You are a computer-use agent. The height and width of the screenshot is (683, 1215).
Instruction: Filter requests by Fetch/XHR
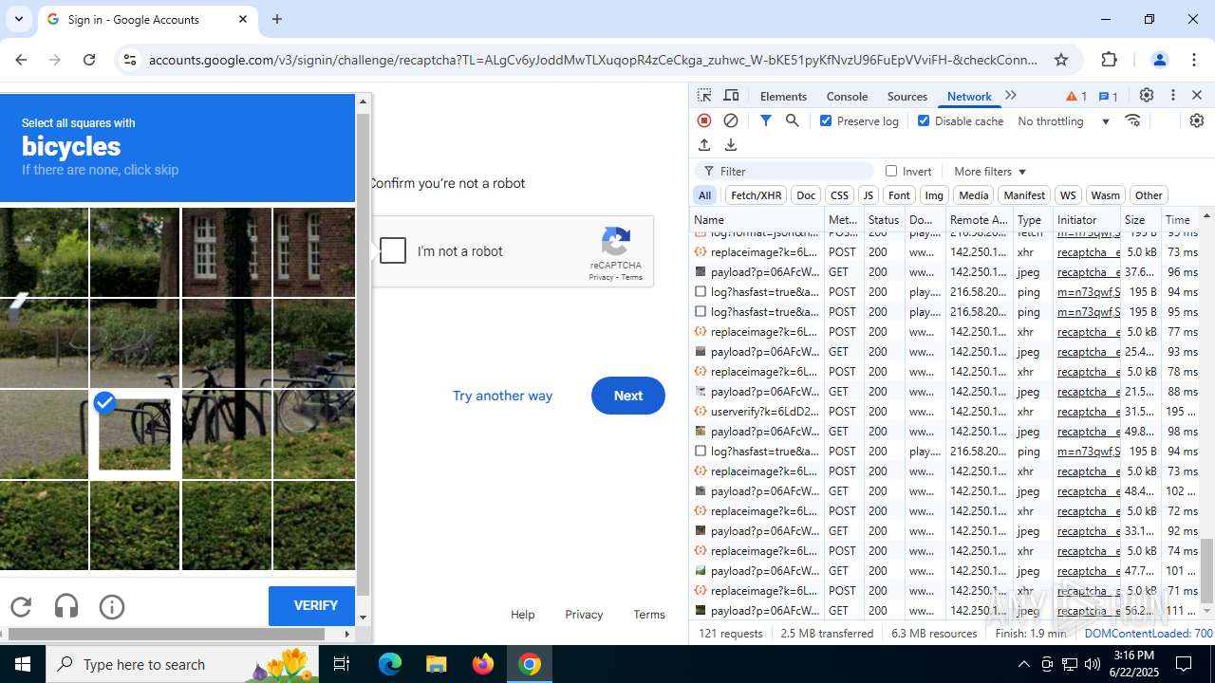[756, 195]
